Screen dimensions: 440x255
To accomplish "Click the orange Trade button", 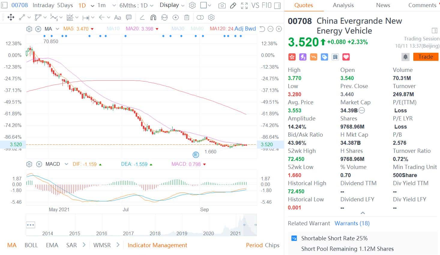I will tap(426, 57).
